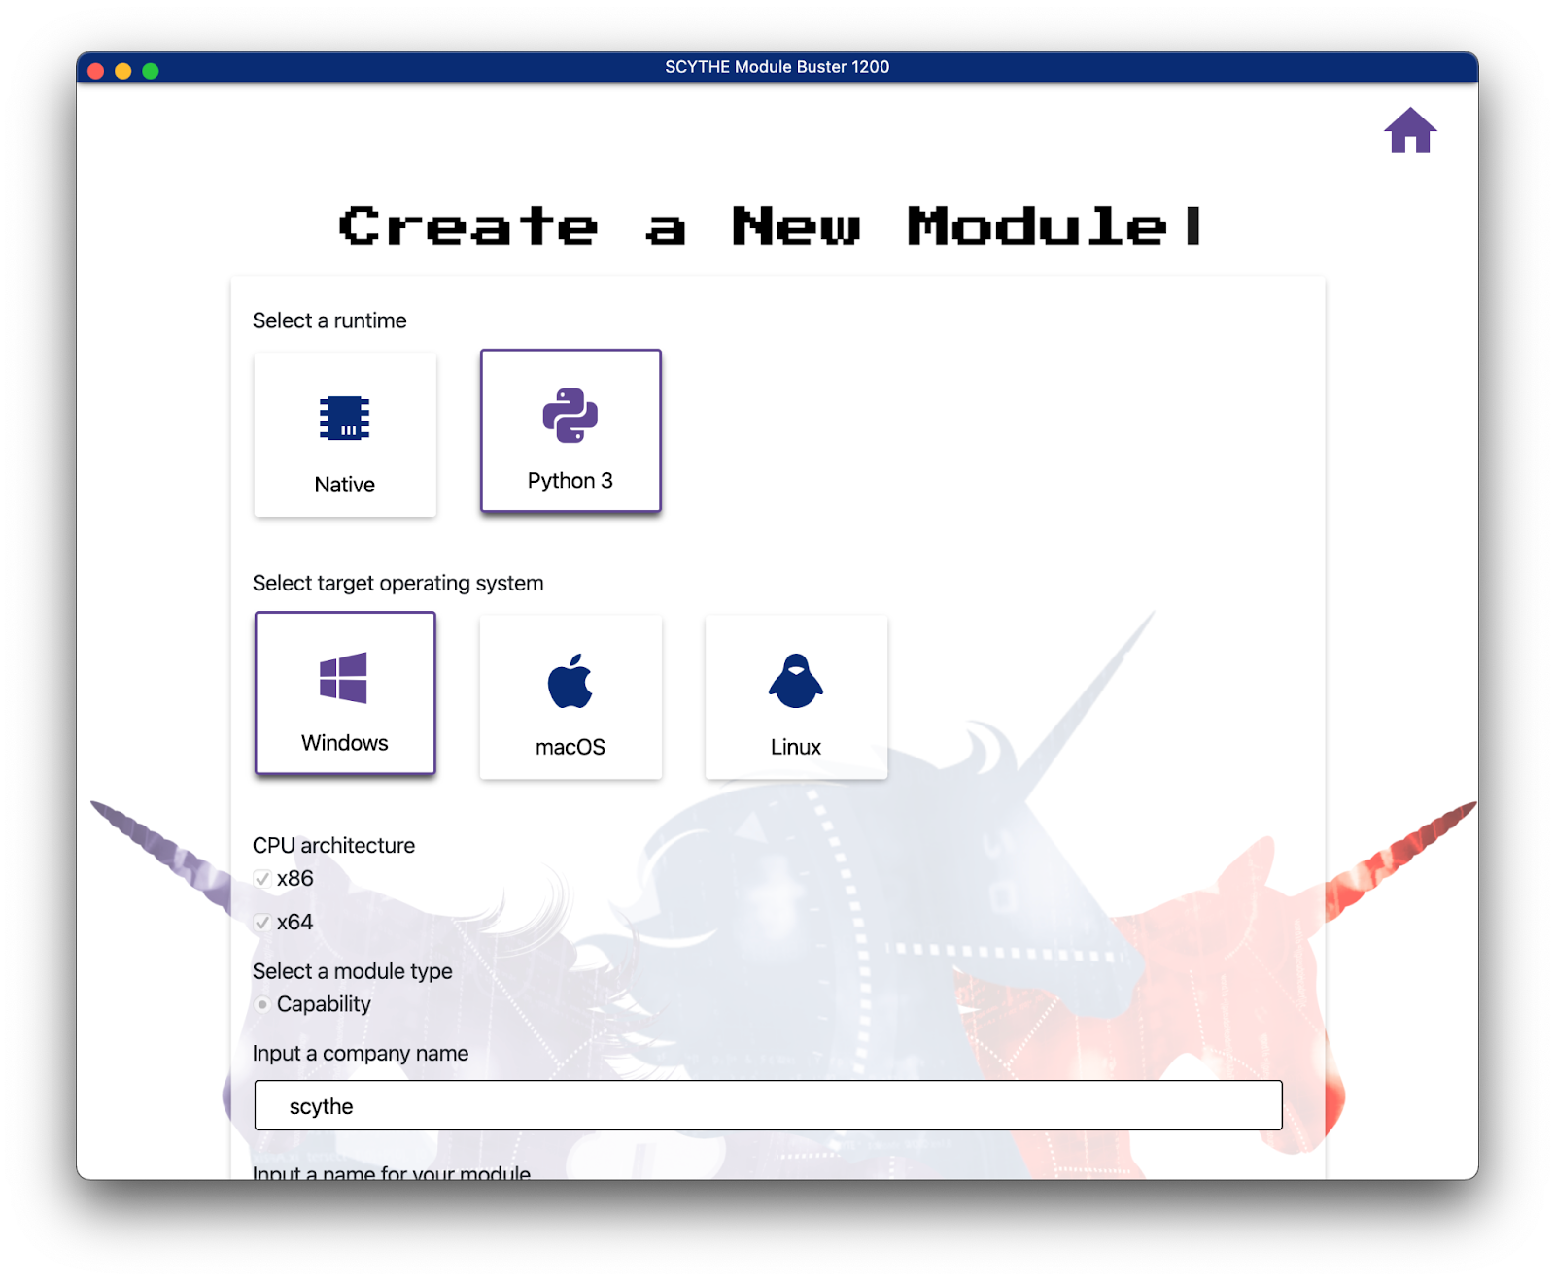The height and width of the screenshot is (1281, 1555).
Task: Maximize the window with green button
Action: point(150,70)
